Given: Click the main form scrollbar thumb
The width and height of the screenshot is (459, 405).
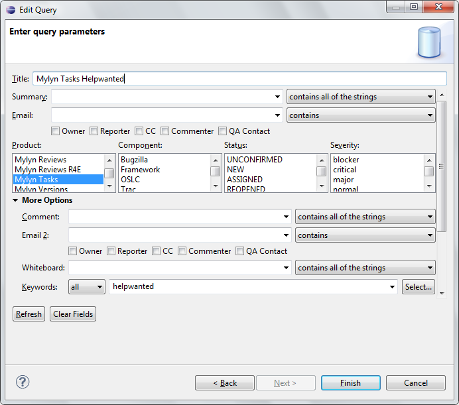Looking at the screenshot, I should tap(442, 166).
